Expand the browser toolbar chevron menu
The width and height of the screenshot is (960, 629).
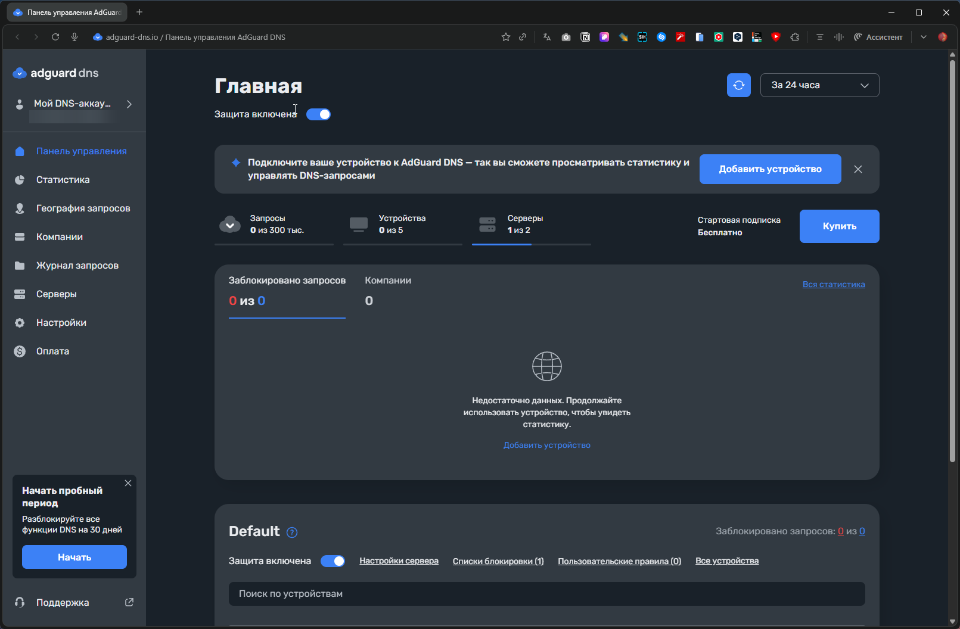pyautogui.click(x=923, y=37)
